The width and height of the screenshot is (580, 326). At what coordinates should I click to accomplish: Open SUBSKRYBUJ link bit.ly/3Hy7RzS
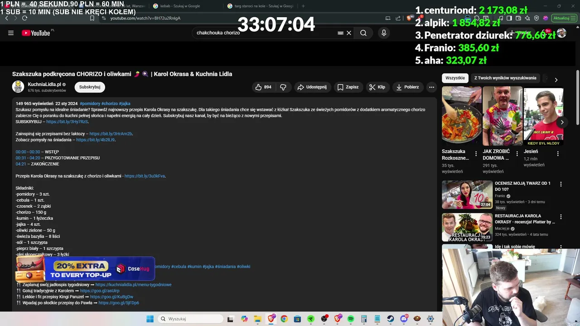(67, 122)
